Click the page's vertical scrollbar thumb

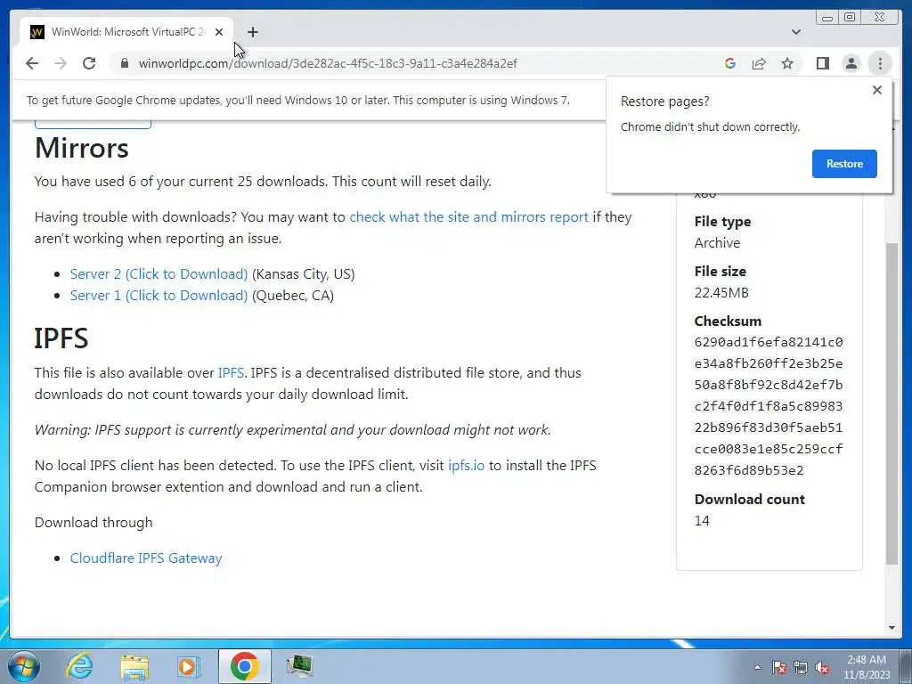[892, 402]
